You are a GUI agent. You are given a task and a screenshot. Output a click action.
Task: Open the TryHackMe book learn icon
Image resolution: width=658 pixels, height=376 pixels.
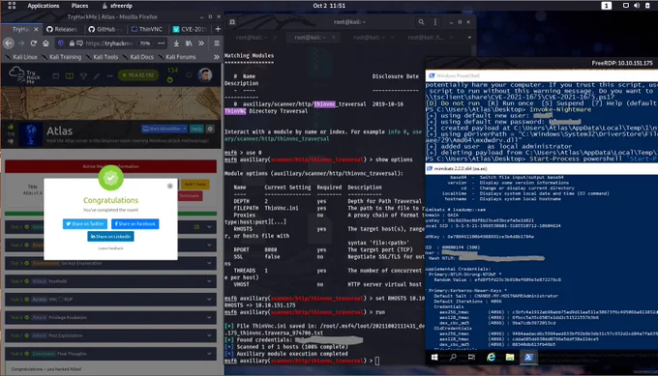click(70, 75)
